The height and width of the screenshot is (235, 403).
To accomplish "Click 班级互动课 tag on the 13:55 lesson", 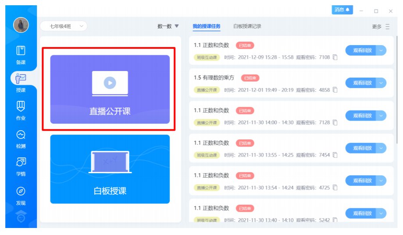I will (x=207, y=155).
